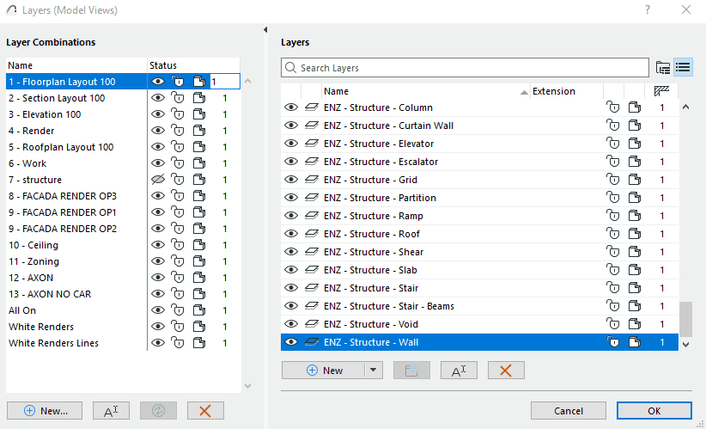The height and width of the screenshot is (429, 706).
Task: Toggle lock icon for ENZ - Structure - Roof
Action: click(x=612, y=234)
